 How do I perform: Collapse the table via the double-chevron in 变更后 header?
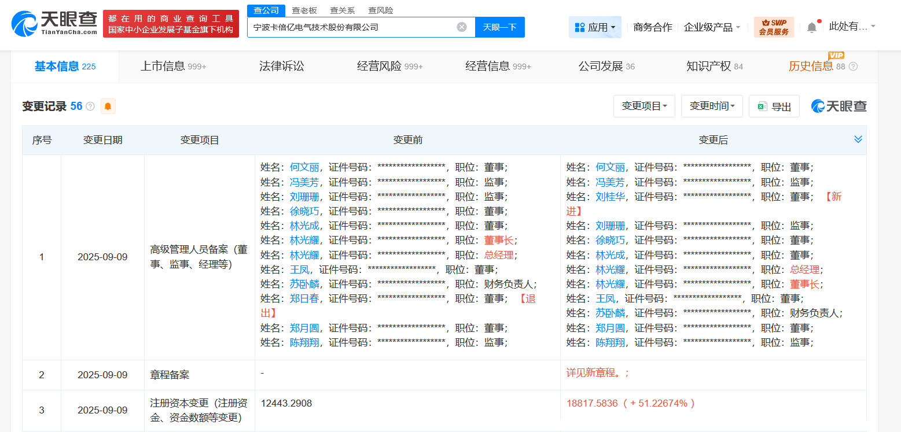pyautogui.click(x=858, y=139)
